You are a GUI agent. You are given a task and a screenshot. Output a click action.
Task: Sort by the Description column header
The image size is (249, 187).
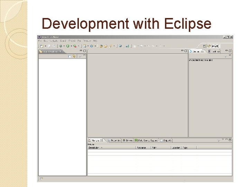112,148
